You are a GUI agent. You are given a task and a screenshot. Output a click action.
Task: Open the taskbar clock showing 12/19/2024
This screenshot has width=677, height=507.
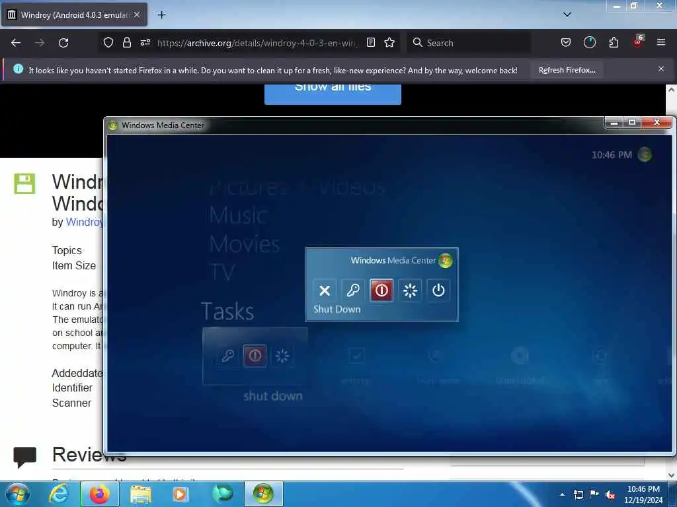click(x=643, y=494)
